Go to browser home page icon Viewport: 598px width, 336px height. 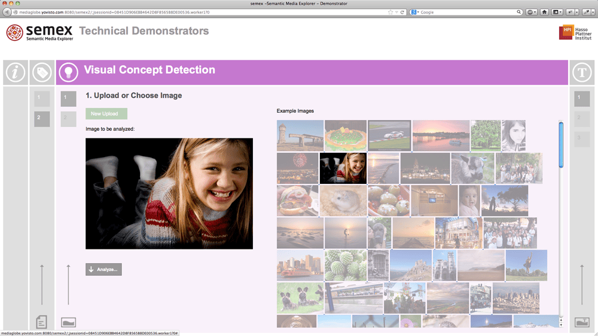(x=544, y=12)
